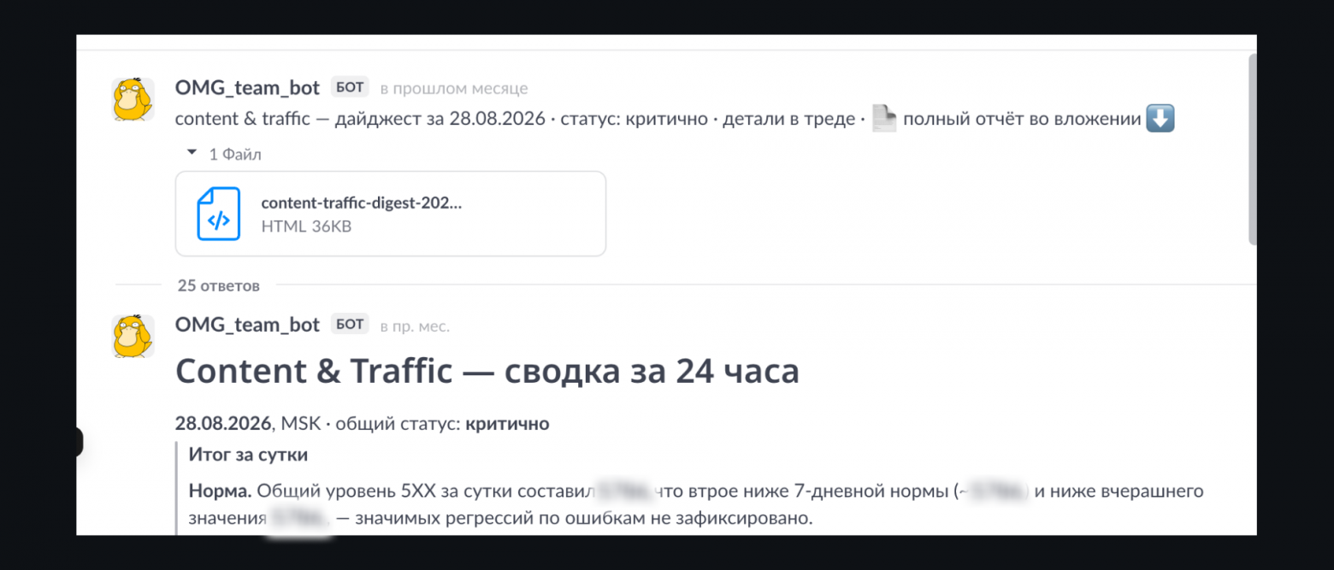Click the vertical scrollbar thumb
The width and height of the screenshot is (1334, 570).
[1253, 150]
